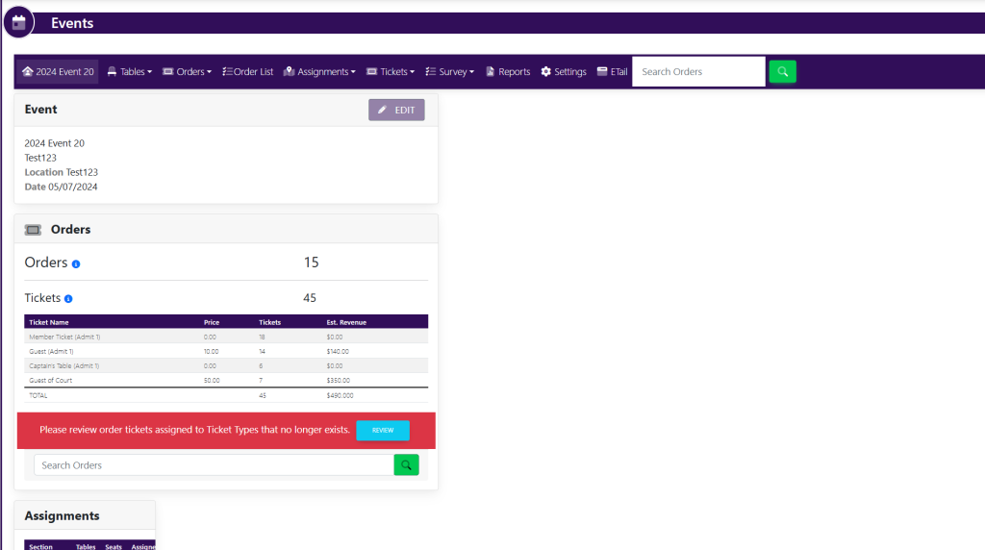Expand the Tickets dropdown menu
Image resolution: width=985 pixels, height=550 pixels.
(x=391, y=72)
